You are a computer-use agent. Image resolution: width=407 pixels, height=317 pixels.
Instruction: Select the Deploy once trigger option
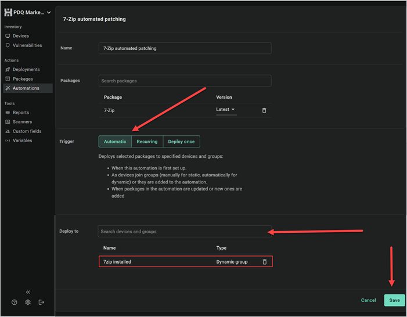click(181, 142)
